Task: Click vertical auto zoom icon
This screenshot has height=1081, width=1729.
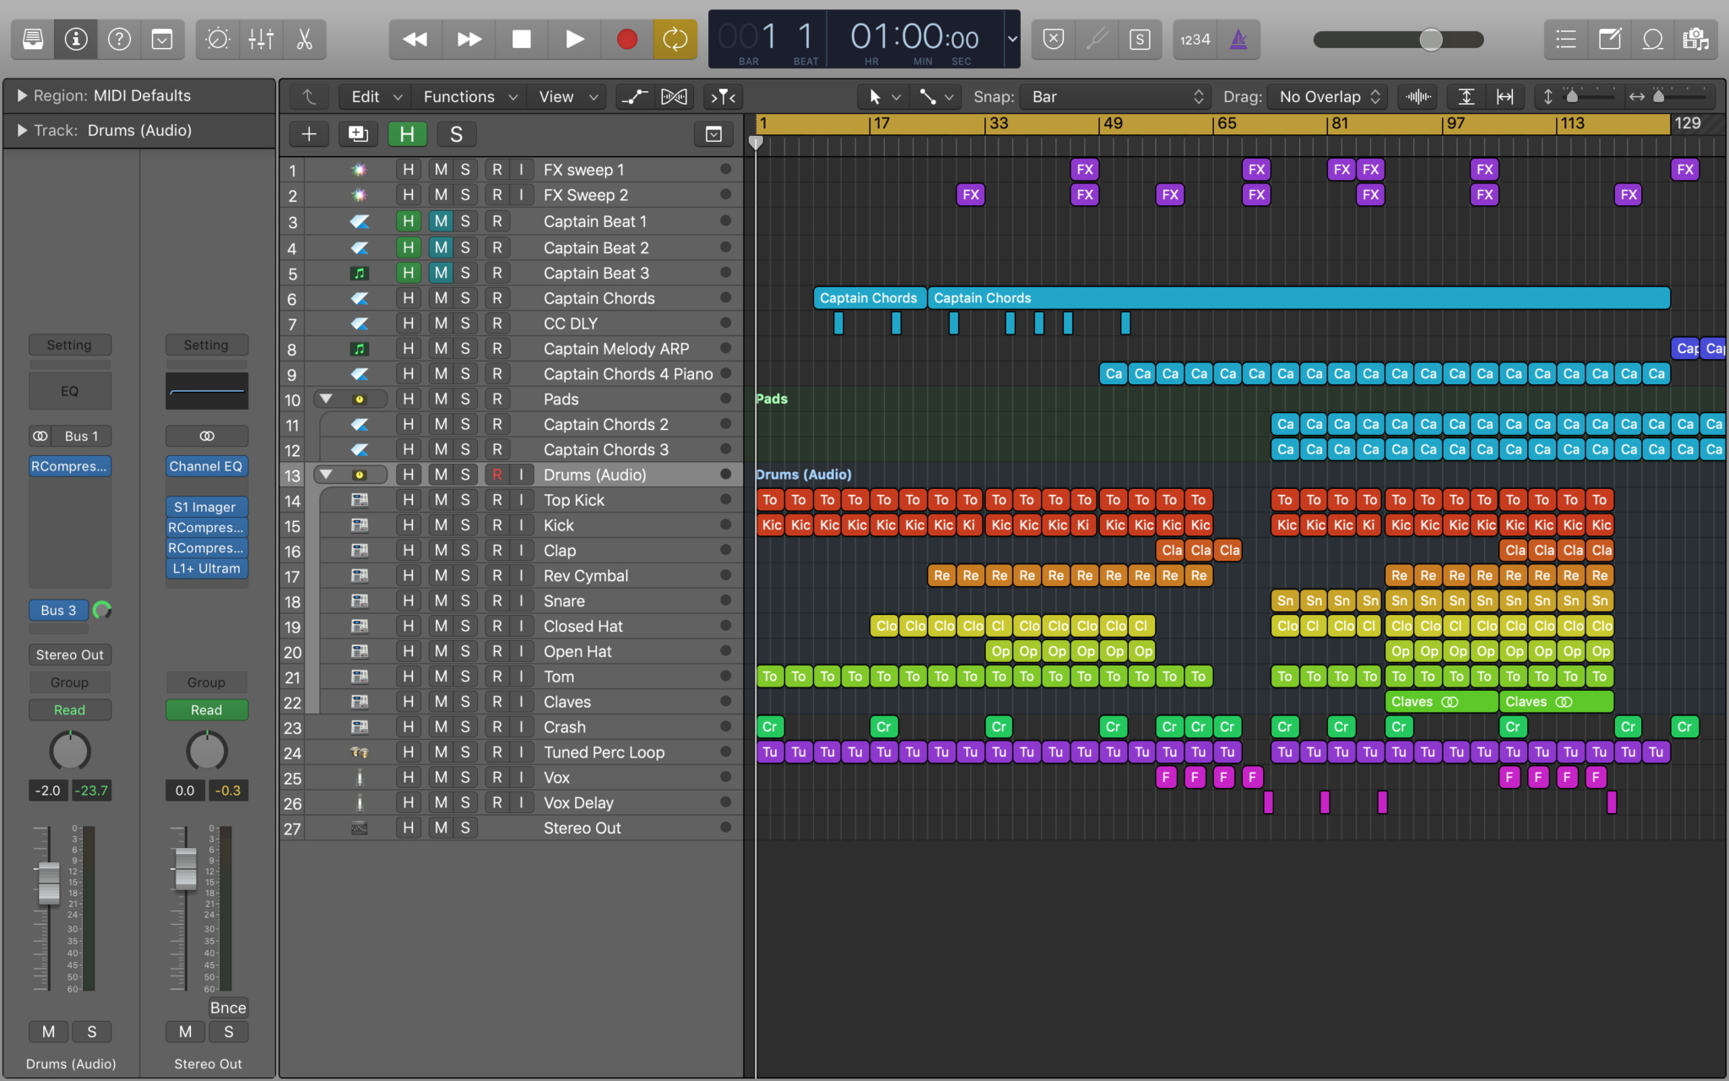Action: tap(1467, 97)
